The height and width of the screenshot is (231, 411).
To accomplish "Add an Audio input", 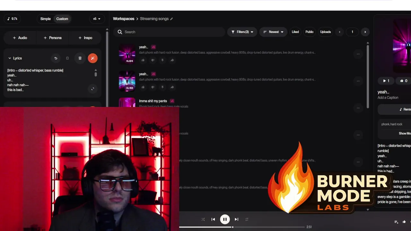I will (20, 38).
